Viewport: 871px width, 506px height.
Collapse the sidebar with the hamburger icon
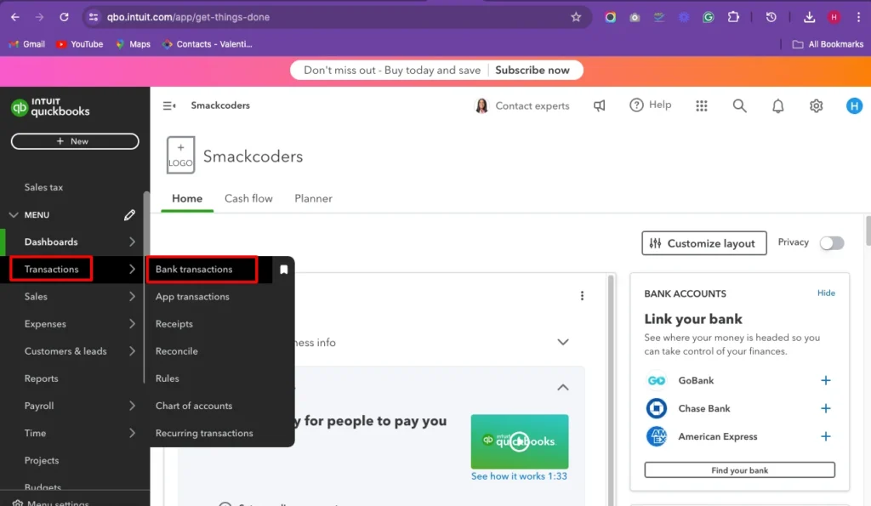[169, 105]
